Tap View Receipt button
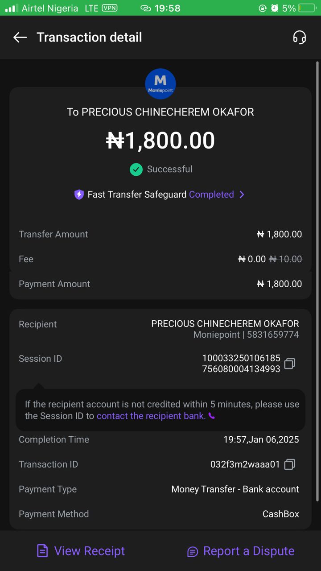 pyautogui.click(x=89, y=551)
